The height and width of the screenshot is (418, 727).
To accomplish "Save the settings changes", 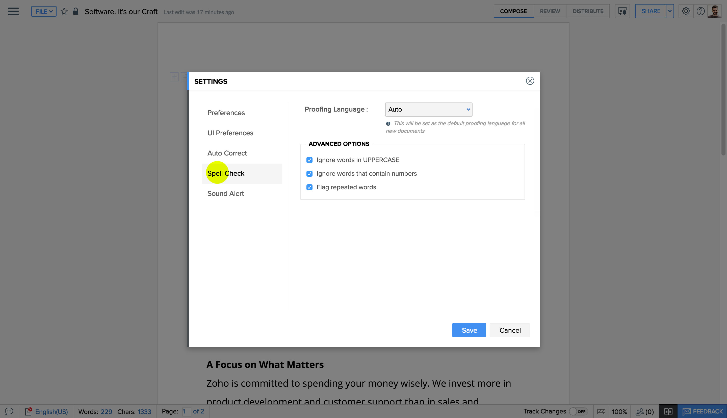I will coord(469,330).
